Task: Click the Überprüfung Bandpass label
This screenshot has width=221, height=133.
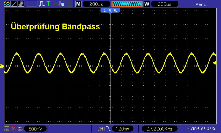Action: coord(55,27)
